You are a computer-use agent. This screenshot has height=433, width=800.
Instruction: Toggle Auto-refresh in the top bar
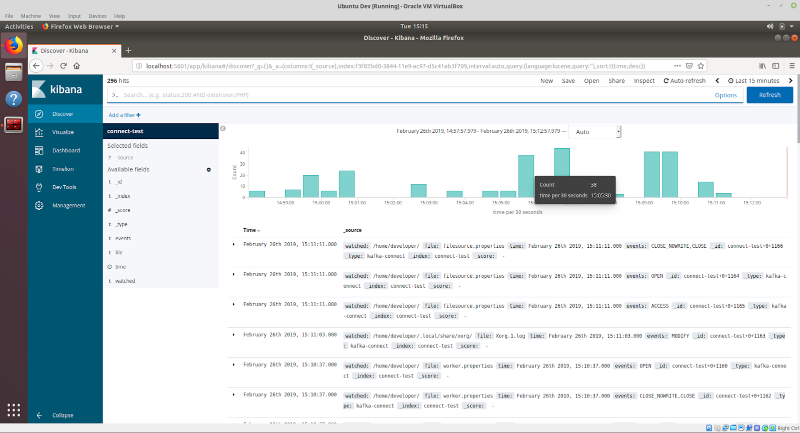[x=684, y=81]
